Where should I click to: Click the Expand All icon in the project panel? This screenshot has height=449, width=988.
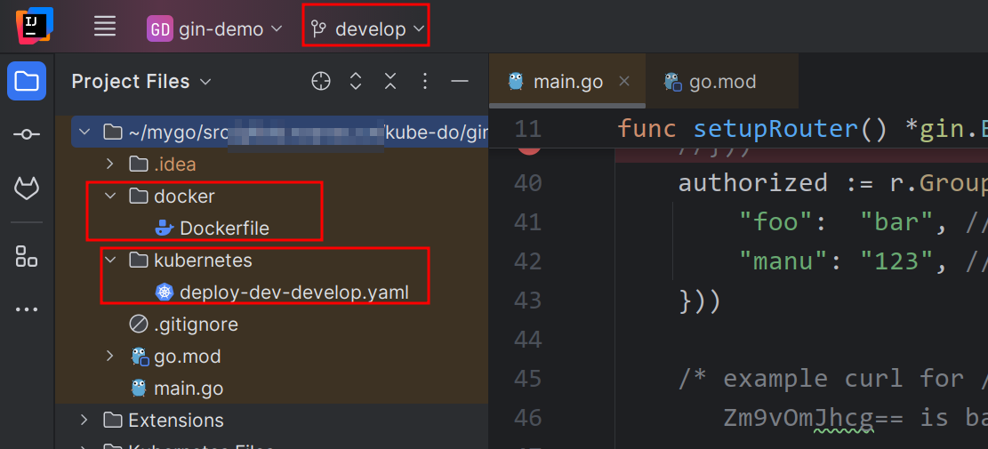click(356, 82)
